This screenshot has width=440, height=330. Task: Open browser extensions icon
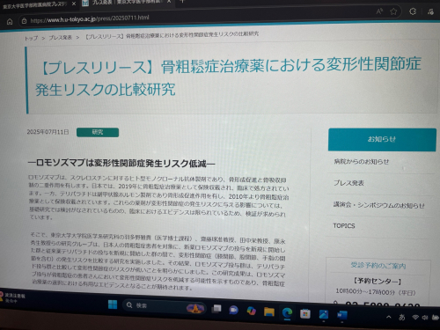[413, 11]
